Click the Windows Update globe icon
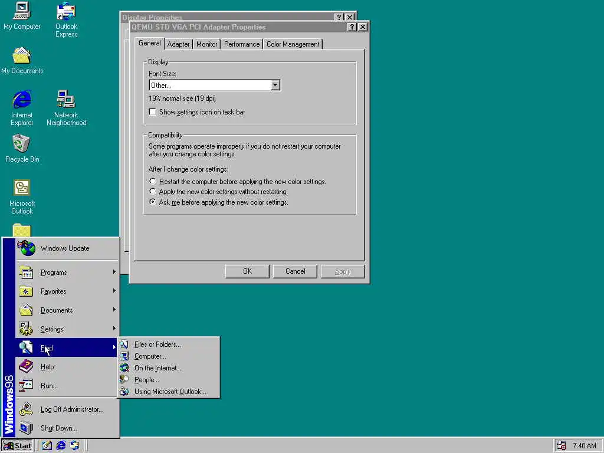Screen dimensions: 604x453 (27, 248)
